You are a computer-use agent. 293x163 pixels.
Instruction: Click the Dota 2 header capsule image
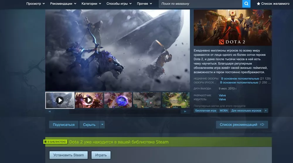click(x=233, y=28)
